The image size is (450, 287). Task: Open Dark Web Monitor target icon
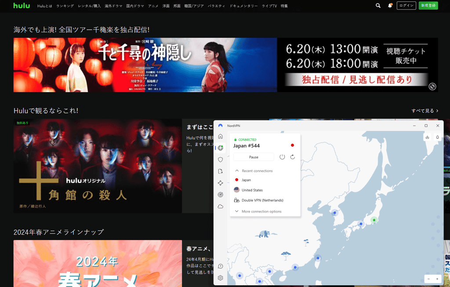coord(221,195)
